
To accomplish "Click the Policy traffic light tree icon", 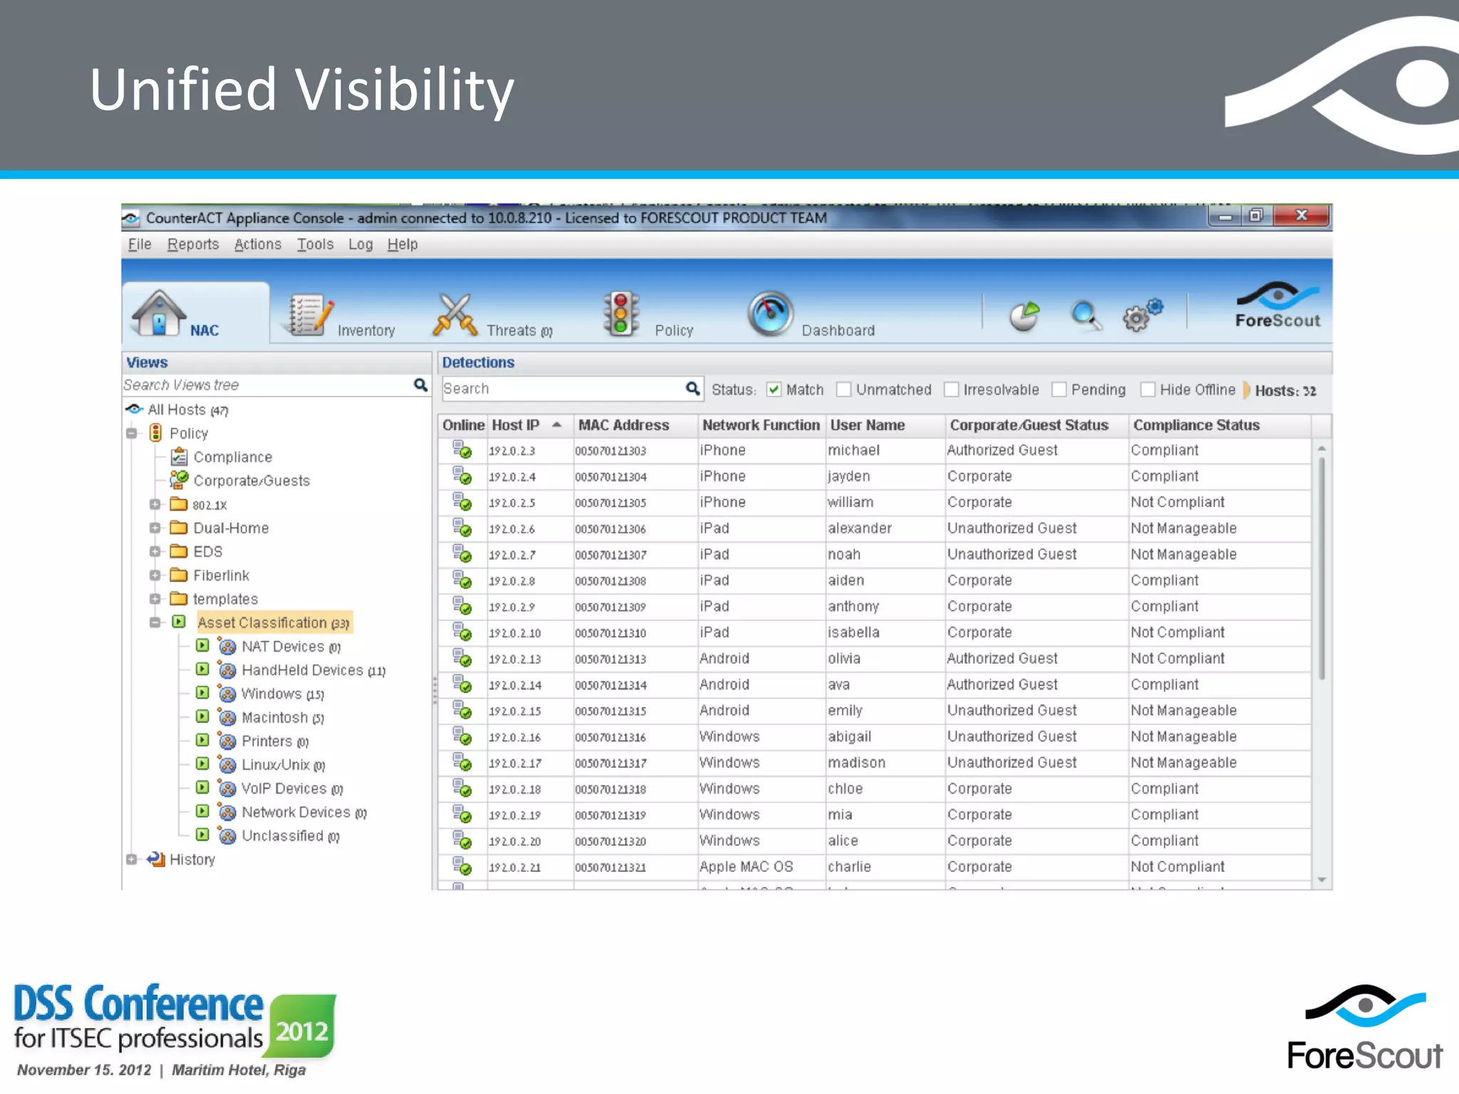I will 155,433.
